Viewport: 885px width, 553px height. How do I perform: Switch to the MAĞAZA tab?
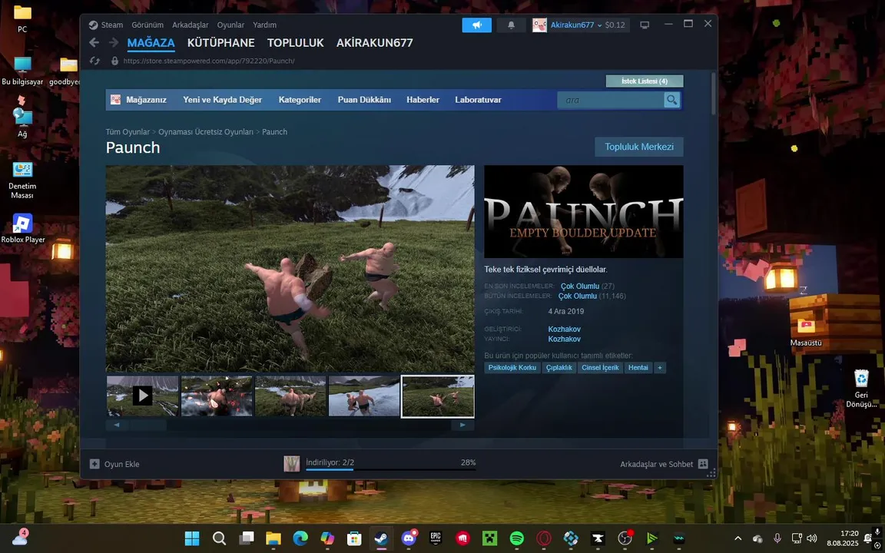pos(151,43)
